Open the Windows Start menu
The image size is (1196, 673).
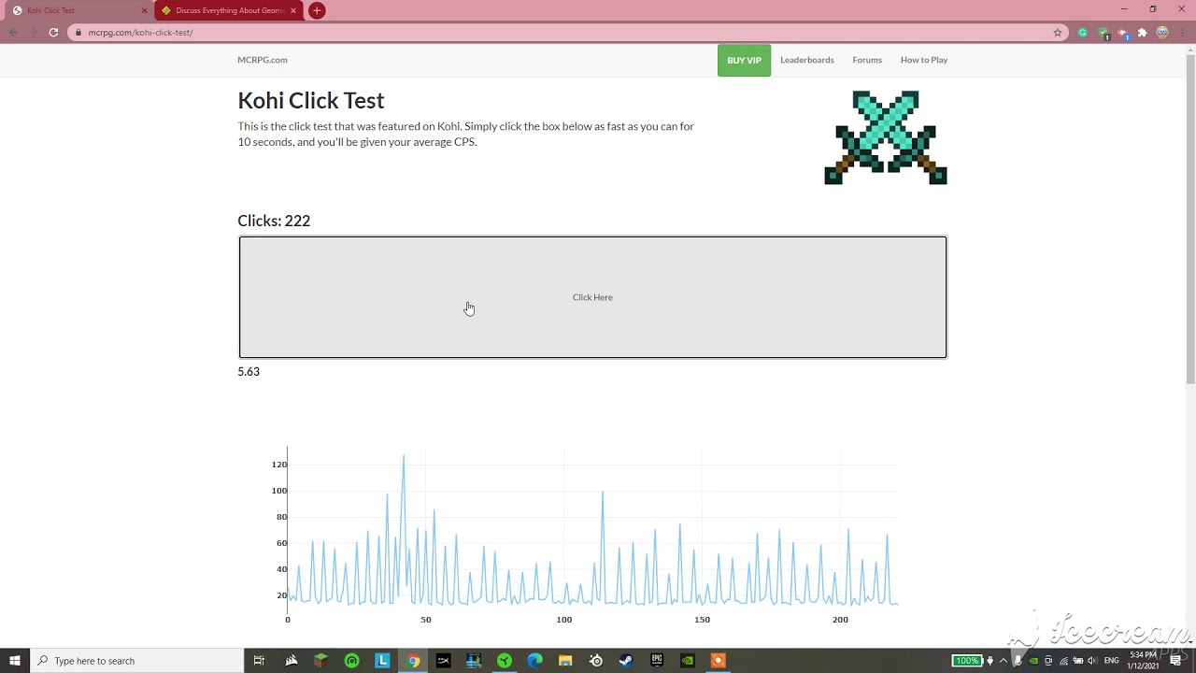coord(15,661)
